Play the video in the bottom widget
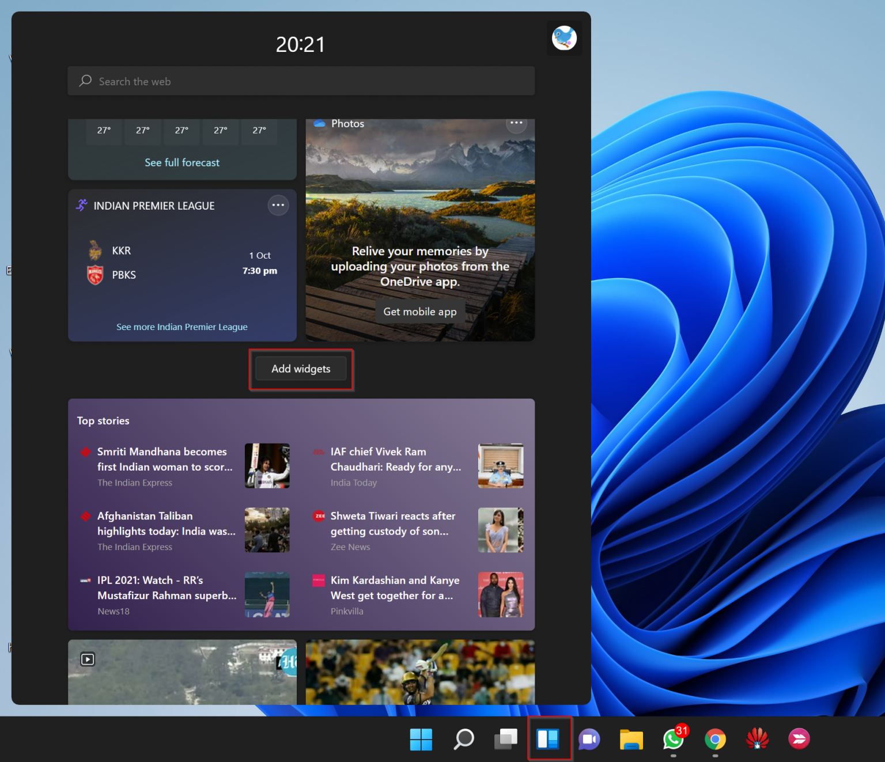 click(87, 659)
